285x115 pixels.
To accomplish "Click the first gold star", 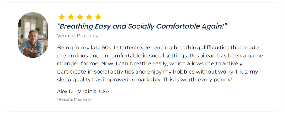I will (x=62, y=17).
